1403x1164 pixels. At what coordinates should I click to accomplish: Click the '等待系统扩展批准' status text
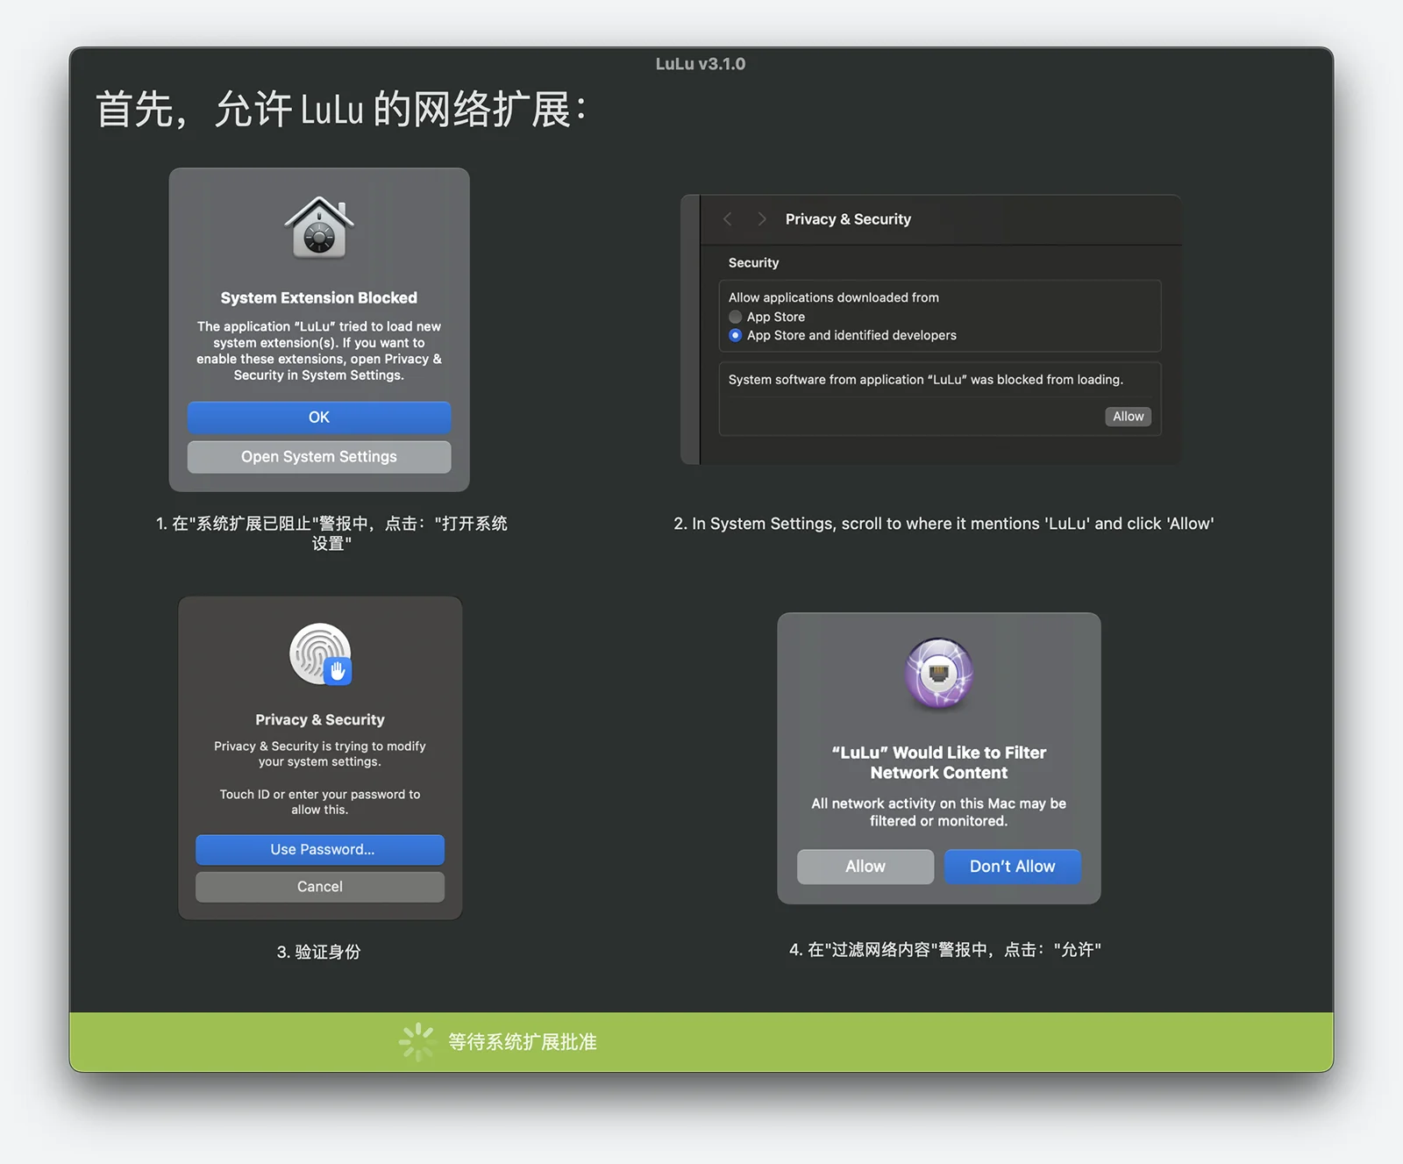(x=523, y=1042)
